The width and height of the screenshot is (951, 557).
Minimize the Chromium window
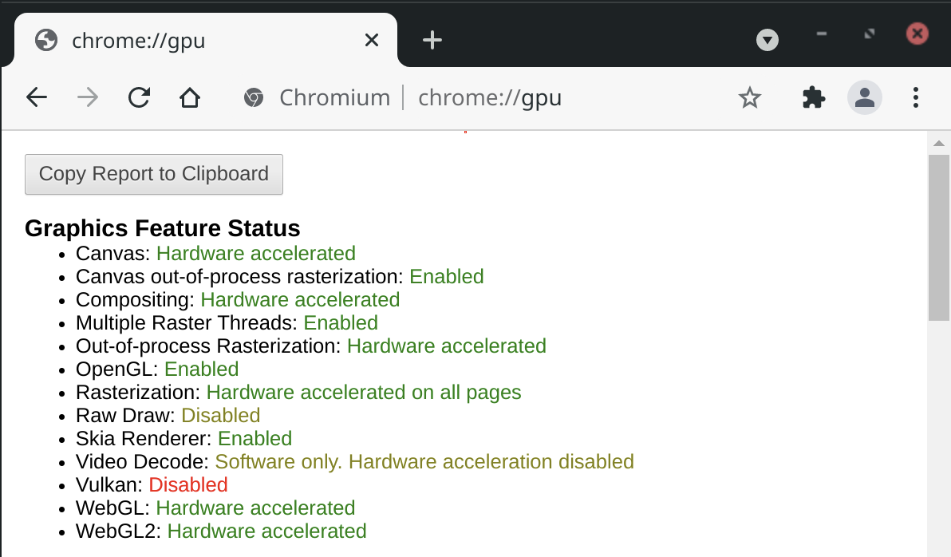(x=822, y=34)
